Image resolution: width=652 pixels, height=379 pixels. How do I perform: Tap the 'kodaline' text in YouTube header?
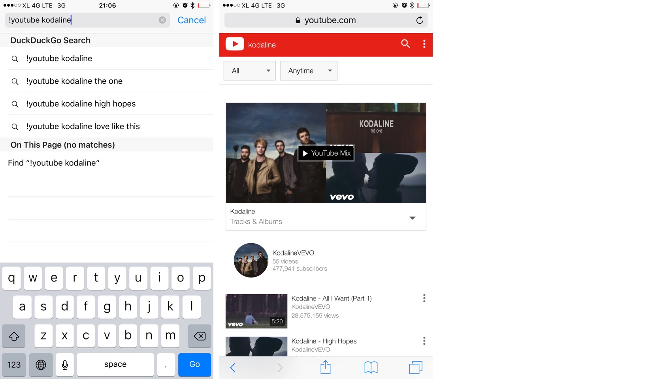[262, 45]
